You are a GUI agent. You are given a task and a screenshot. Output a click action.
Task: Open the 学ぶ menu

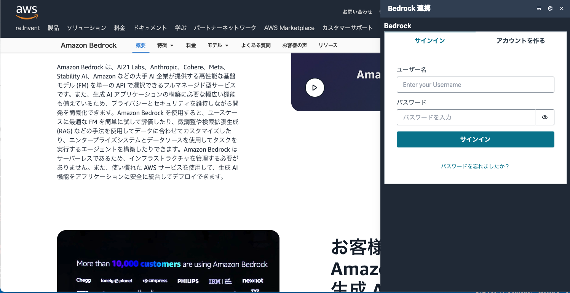click(x=180, y=28)
